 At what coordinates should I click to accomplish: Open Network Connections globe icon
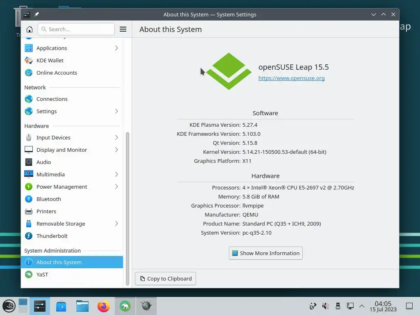pos(29,99)
